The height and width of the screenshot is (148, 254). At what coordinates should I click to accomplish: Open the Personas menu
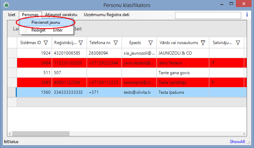coord(30,15)
